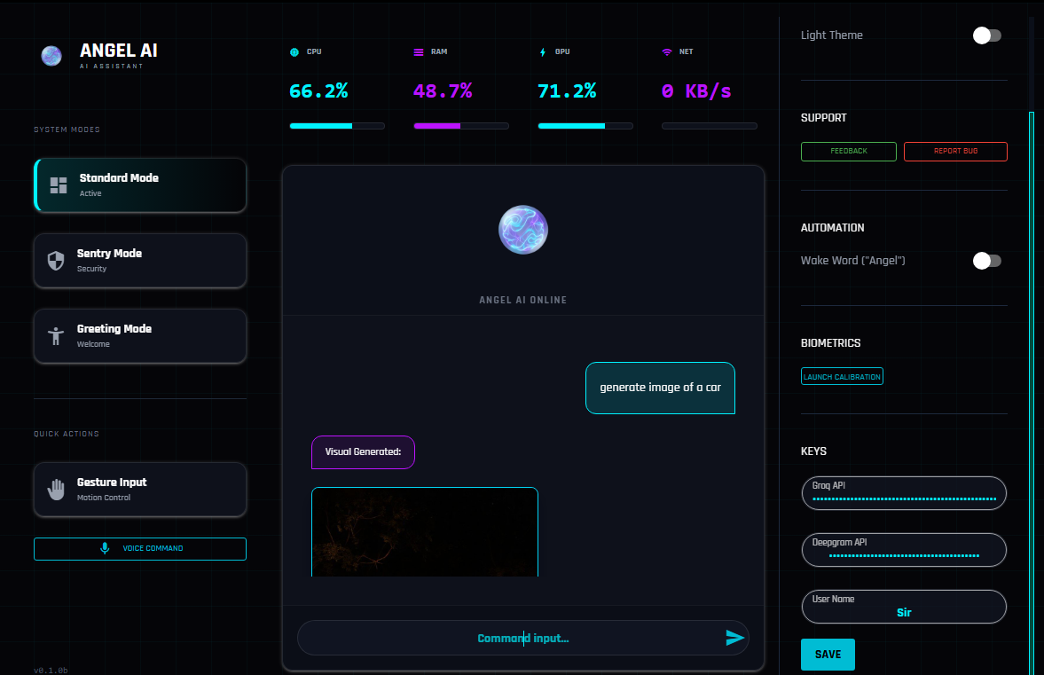The height and width of the screenshot is (675, 1044).
Task: Click the 66.2% CPU value
Action: (318, 91)
